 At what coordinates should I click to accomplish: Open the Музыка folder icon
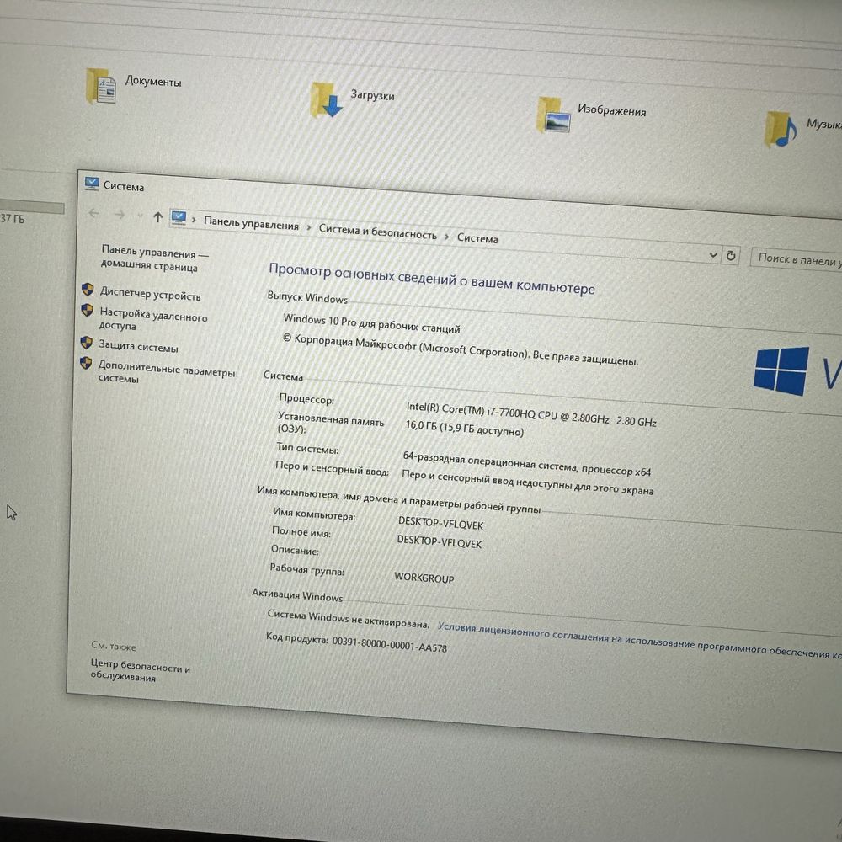click(x=781, y=129)
